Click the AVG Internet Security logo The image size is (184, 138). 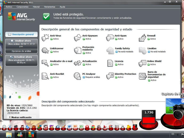click(21, 17)
